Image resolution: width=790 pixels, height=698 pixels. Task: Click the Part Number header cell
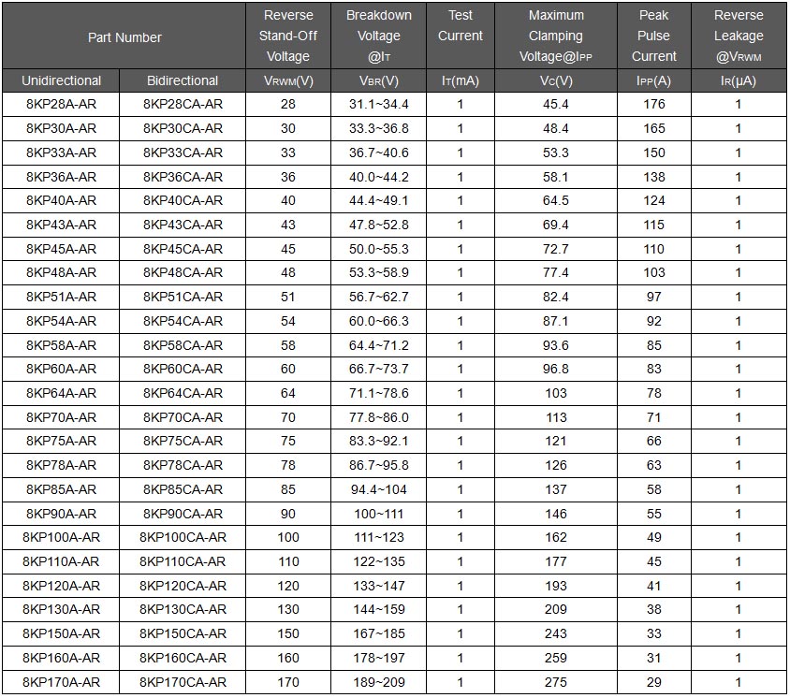point(124,37)
